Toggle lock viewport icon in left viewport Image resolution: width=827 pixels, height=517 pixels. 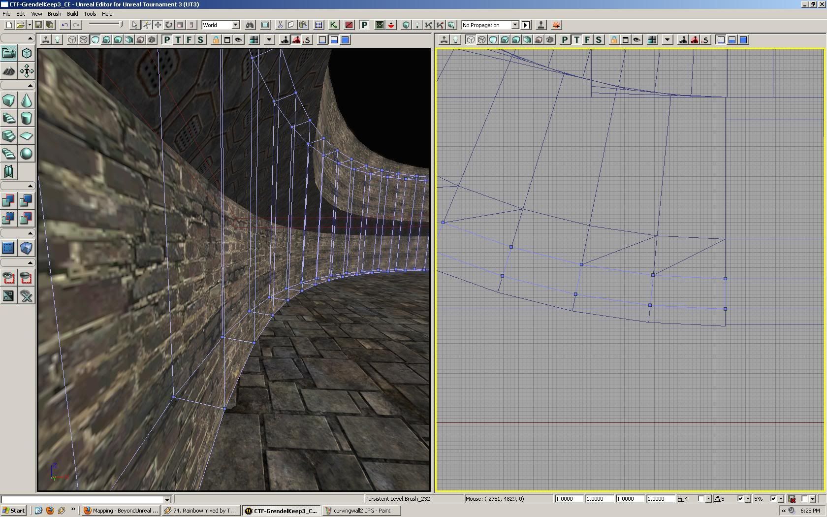click(216, 40)
